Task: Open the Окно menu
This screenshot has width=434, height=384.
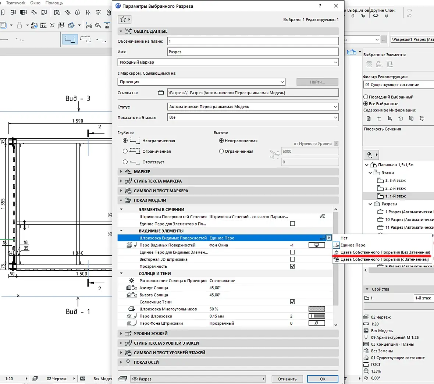Action: tap(35, 3)
